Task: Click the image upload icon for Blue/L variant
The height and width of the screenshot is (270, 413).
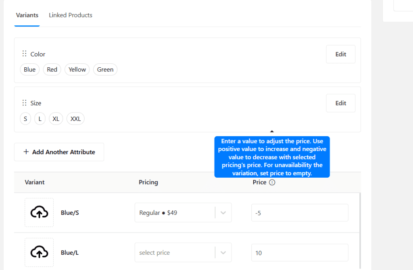Action: pos(39,252)
